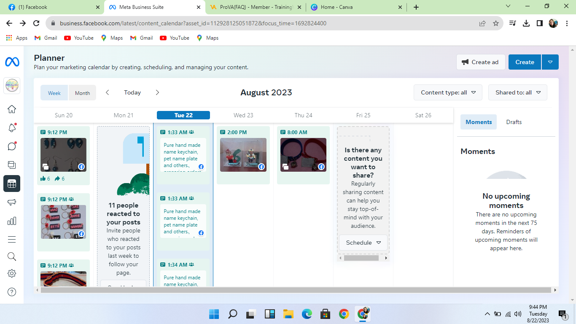Viewport: 576px width, 324px height.
Task: Switch to the Moments tab
Action: click(479, 122)
